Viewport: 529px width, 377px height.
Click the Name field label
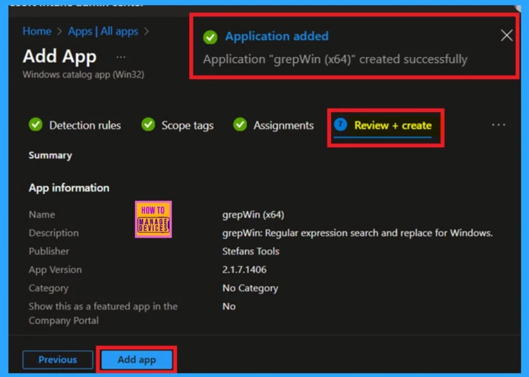point(42,214)
